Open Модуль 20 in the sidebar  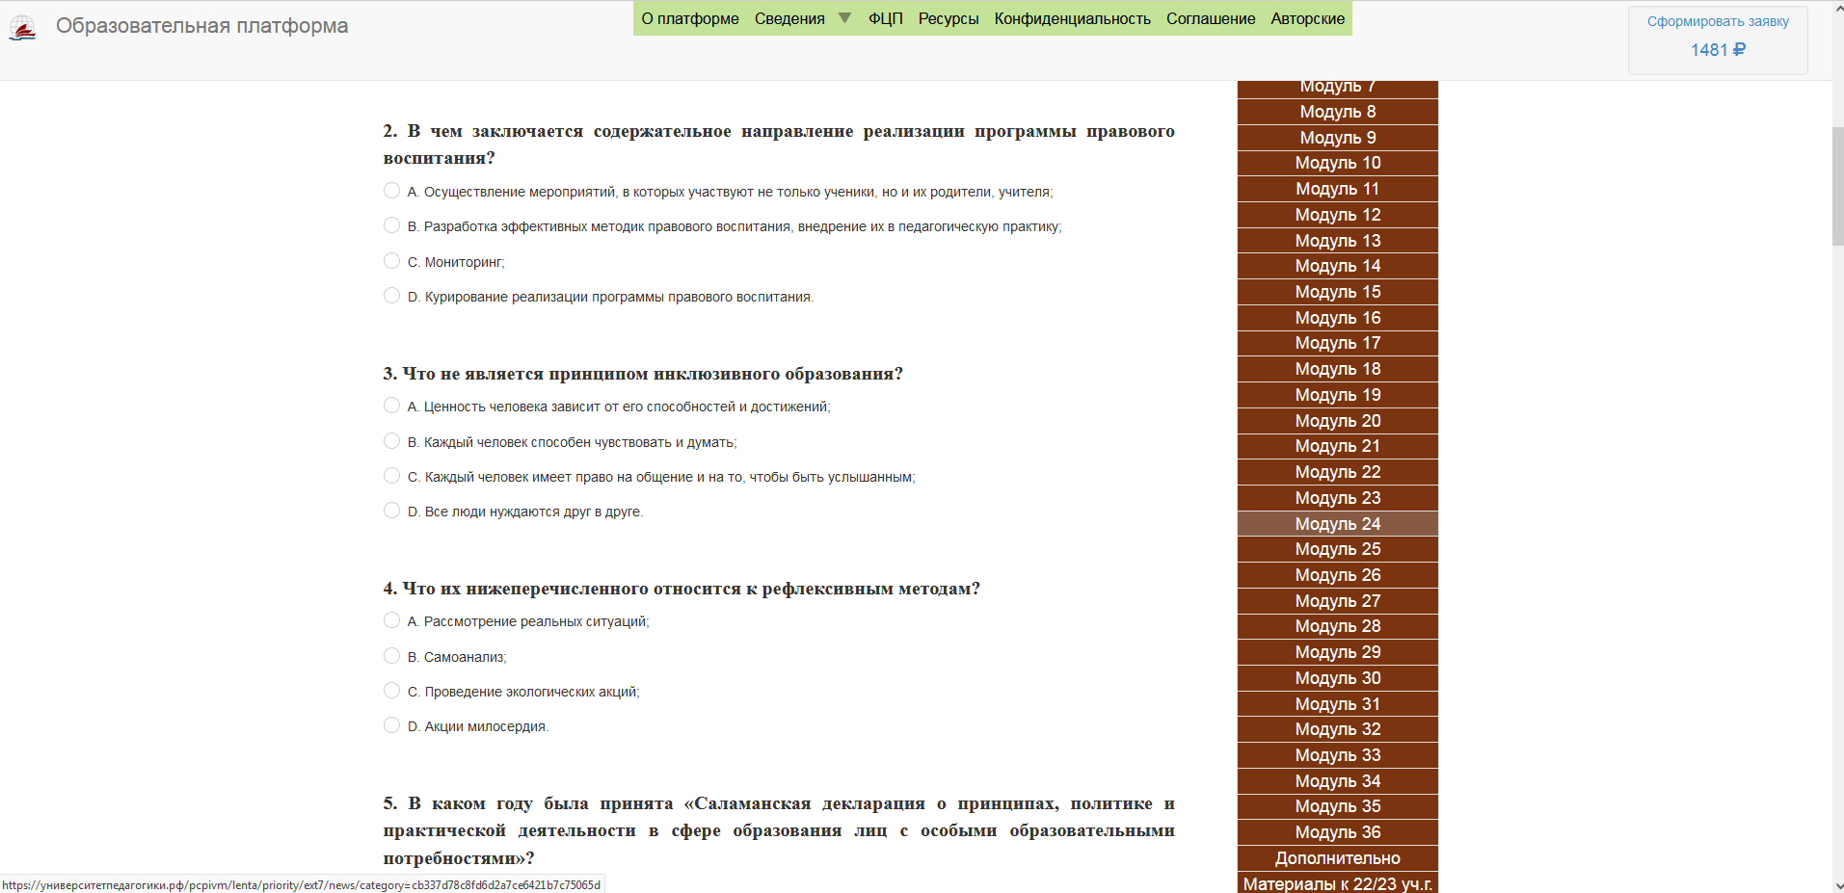[x=1337, y=421]
